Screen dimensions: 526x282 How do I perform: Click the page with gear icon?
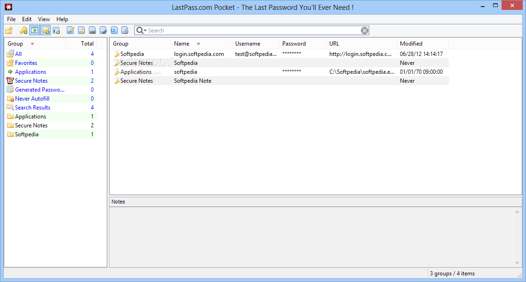125,31
